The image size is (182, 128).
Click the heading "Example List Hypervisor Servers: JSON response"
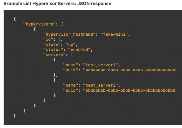[x=57, y=4]
